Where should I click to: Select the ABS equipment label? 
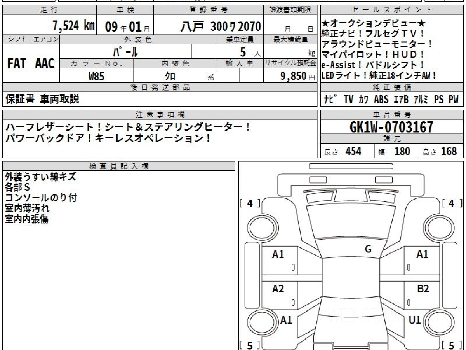point(381,100)
